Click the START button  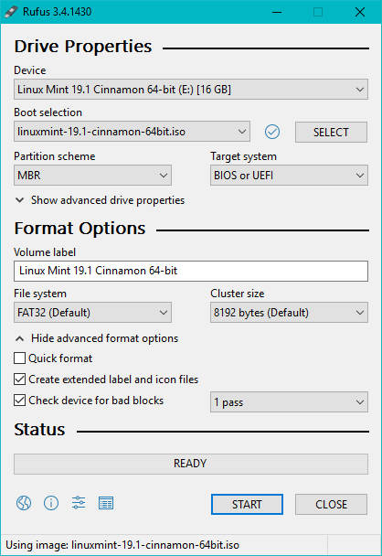point(247,504)
